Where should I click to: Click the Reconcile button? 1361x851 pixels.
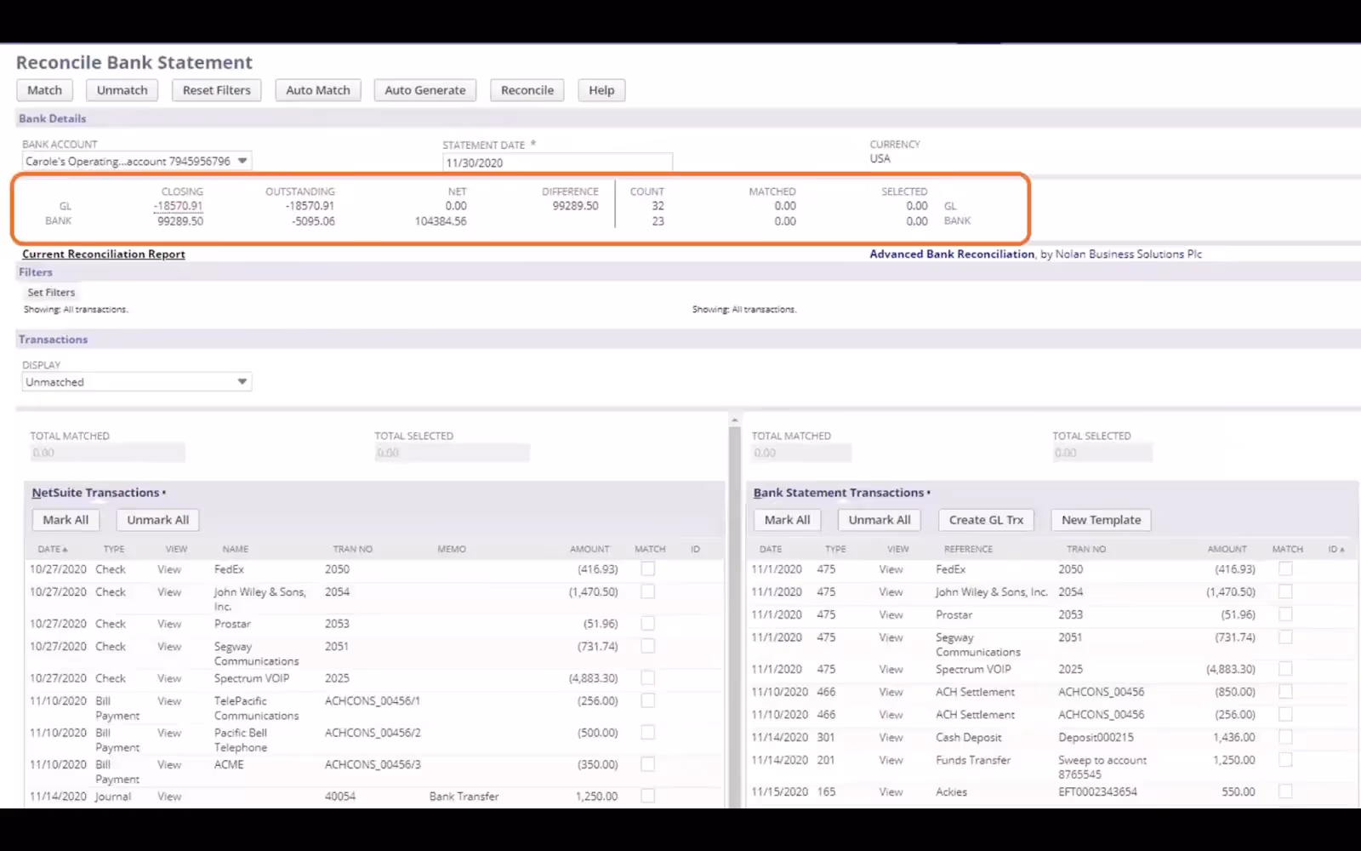527,89
